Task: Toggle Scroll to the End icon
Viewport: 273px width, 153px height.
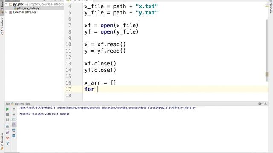Action: point(14,125)
